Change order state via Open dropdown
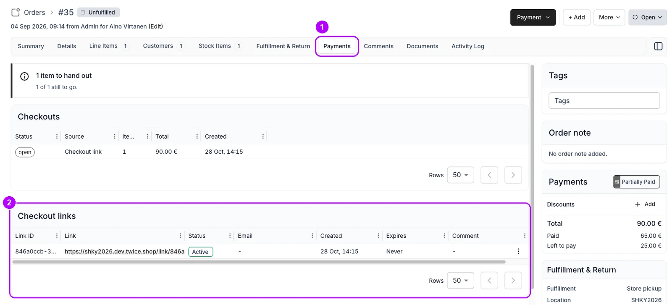This screenshot has height=305, width=672. click(648, 17)
